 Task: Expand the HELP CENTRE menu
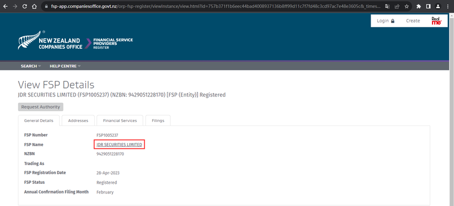[65, 66]
